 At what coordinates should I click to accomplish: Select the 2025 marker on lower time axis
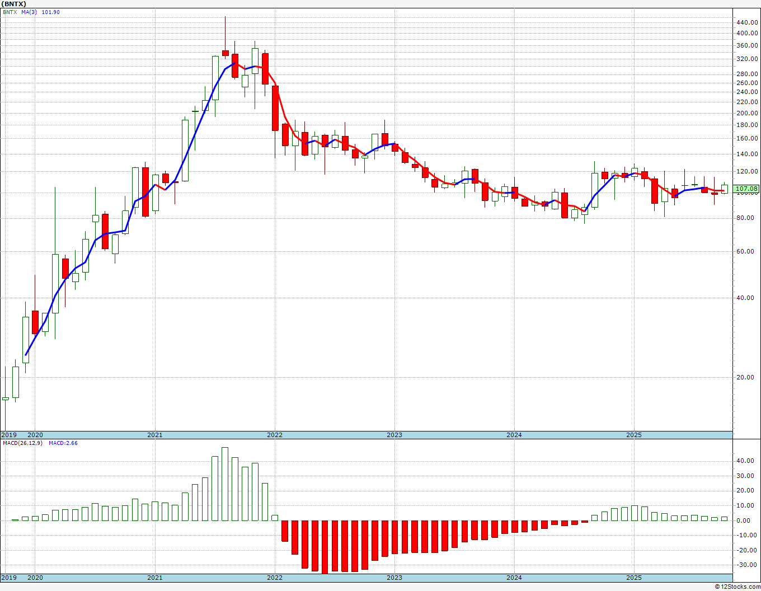tap(634, 578)
